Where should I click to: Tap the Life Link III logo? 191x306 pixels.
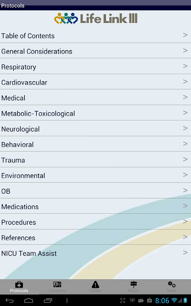[95, 18]
